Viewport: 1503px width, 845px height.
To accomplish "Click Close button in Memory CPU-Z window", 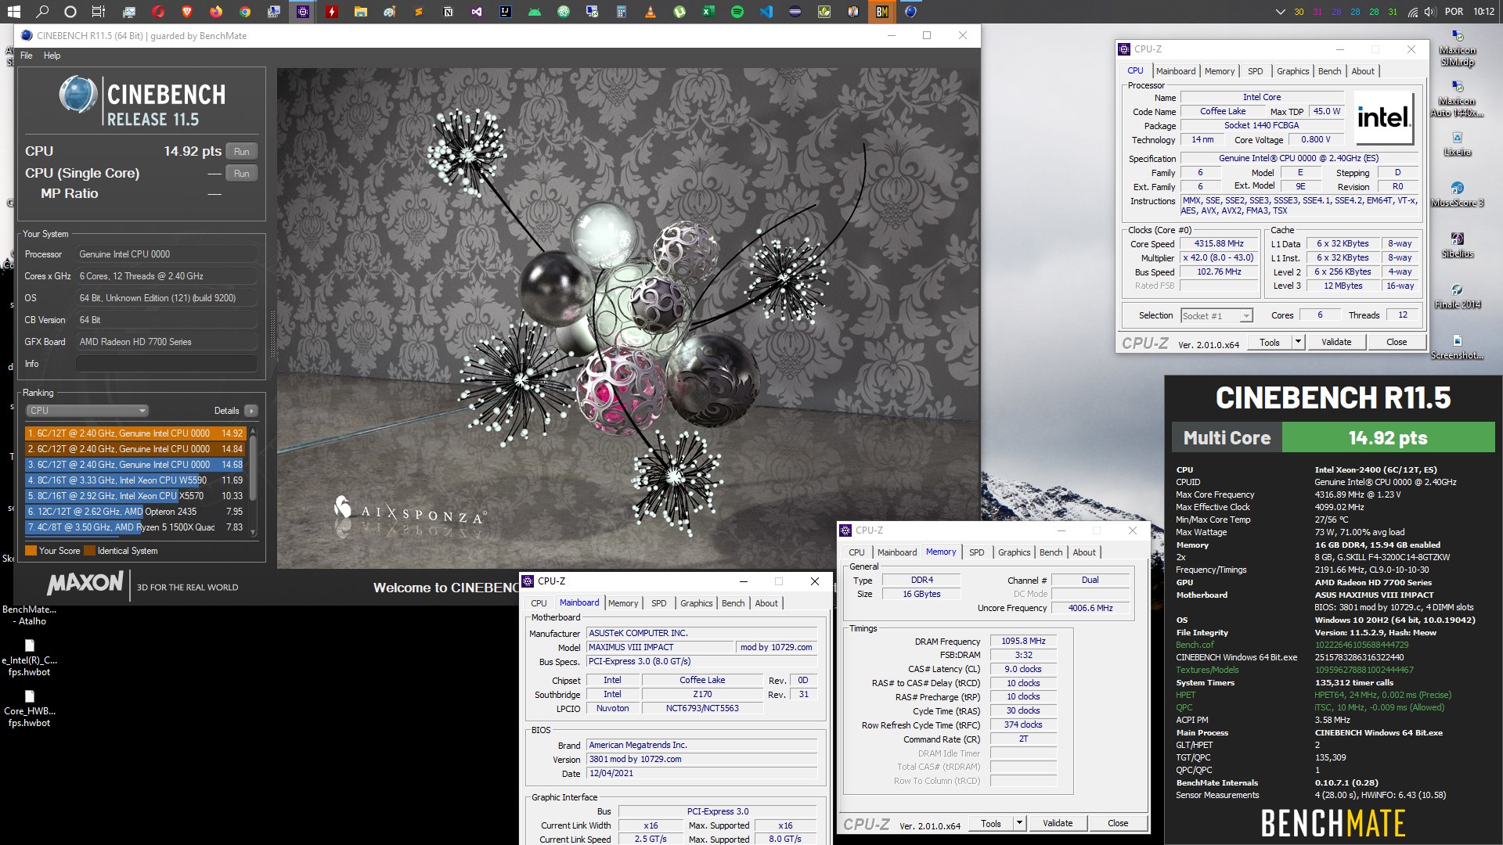I will pyautogui.click(x=1118, y=823).
